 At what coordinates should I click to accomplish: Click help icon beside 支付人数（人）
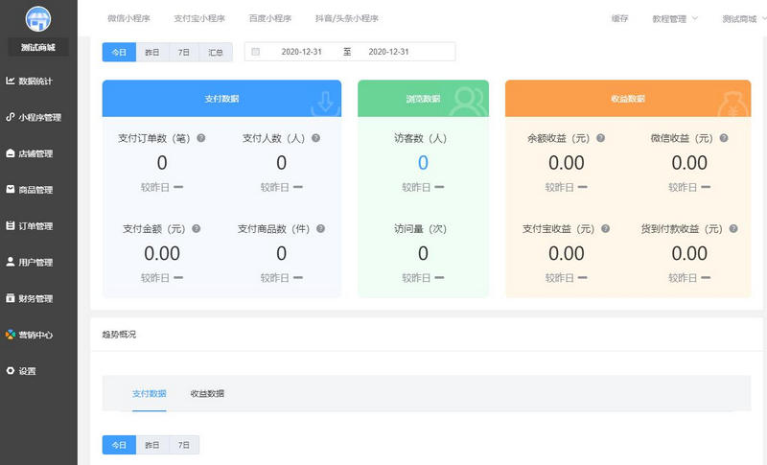pyautogui.click(x=316, y=138)
